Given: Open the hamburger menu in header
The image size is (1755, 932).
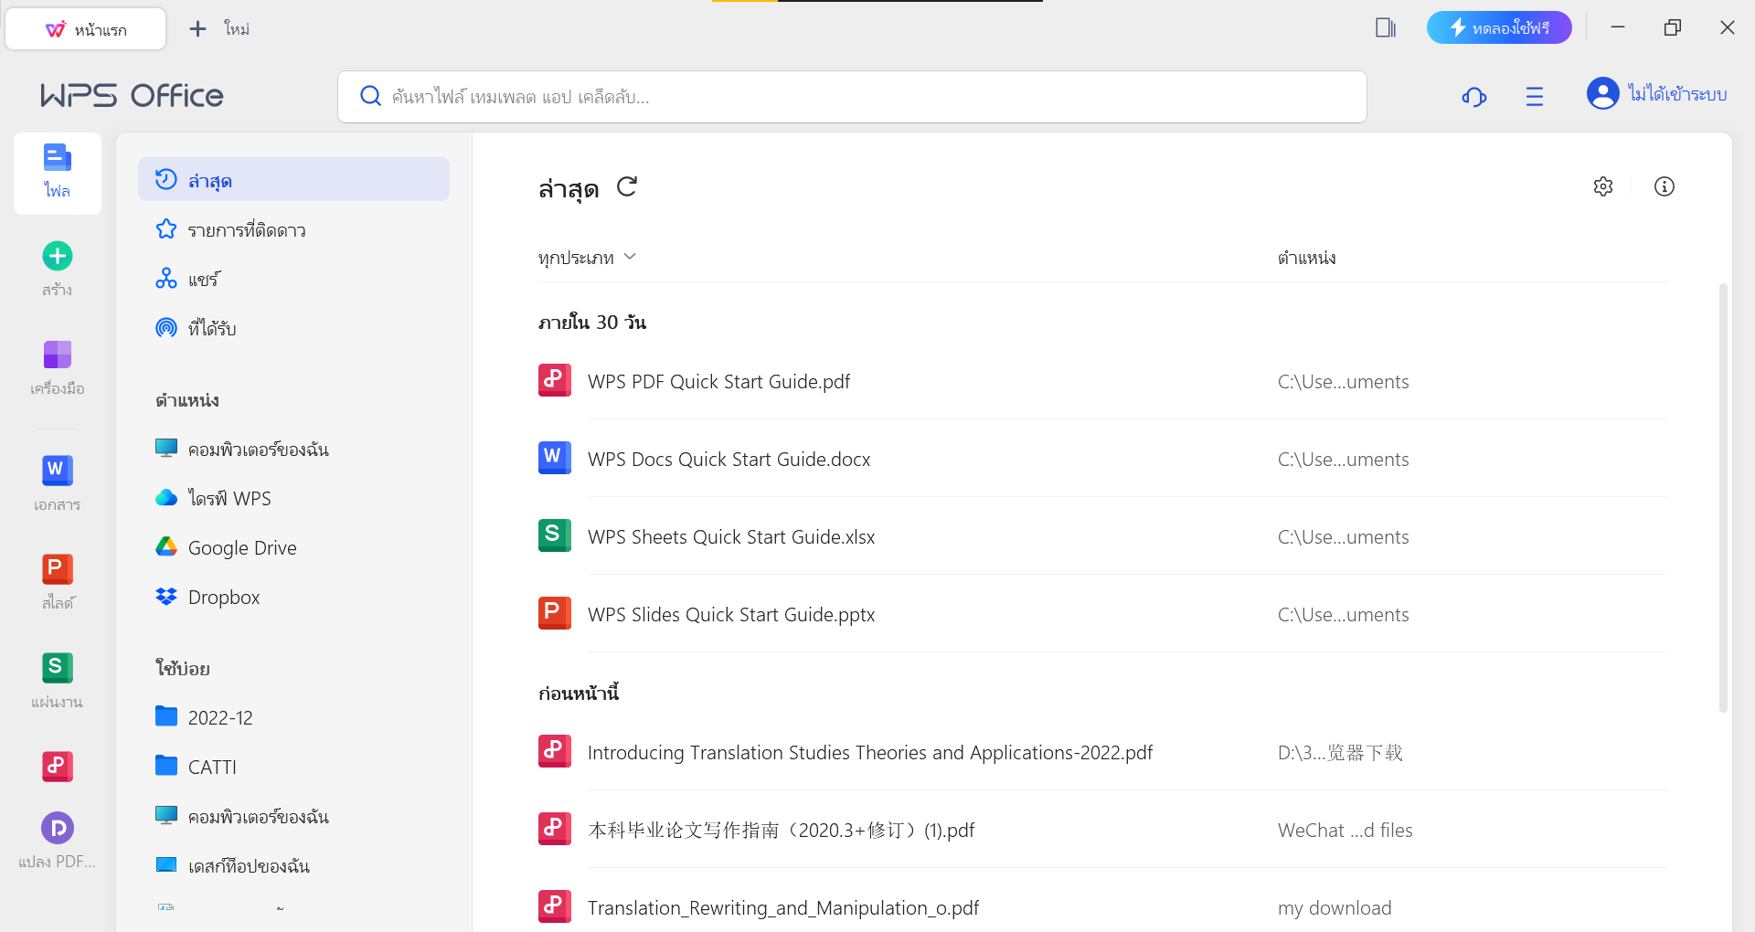Looking at the screenshot, I should point(1534,96).
